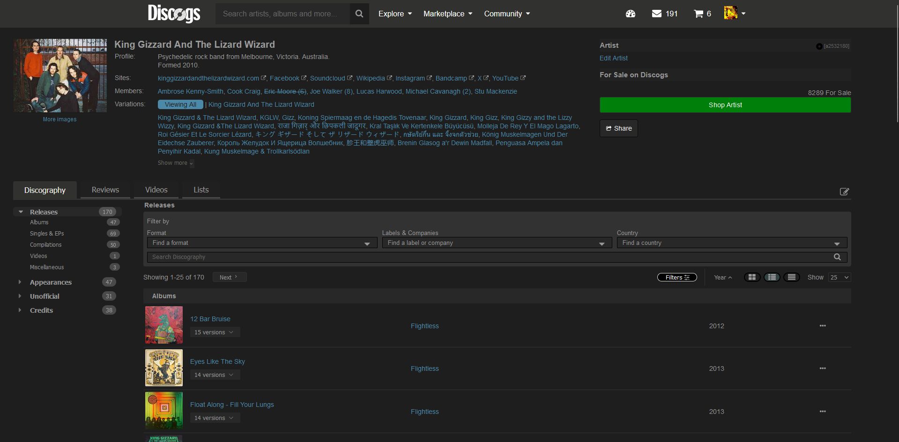Open the user avatar menu
The image size is (899, 442).
click(x=735, y=13)
